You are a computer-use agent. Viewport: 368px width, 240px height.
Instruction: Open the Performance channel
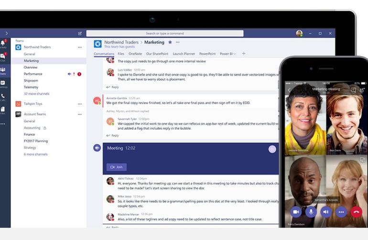pyautogui.click(x=33, y=74)
